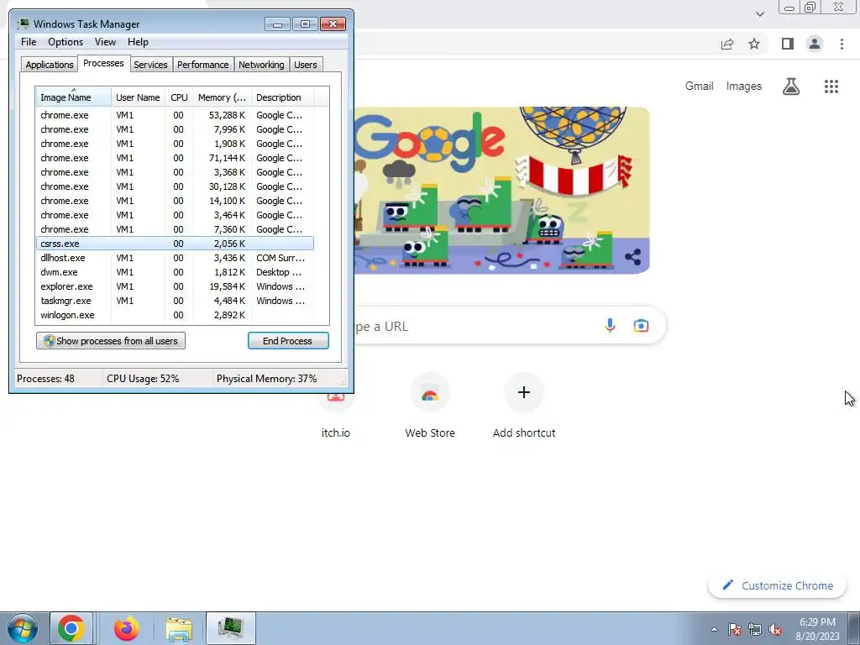The image size is (860, 645).
Task: Start voice search with microphone icon
Action: (610, 326)
